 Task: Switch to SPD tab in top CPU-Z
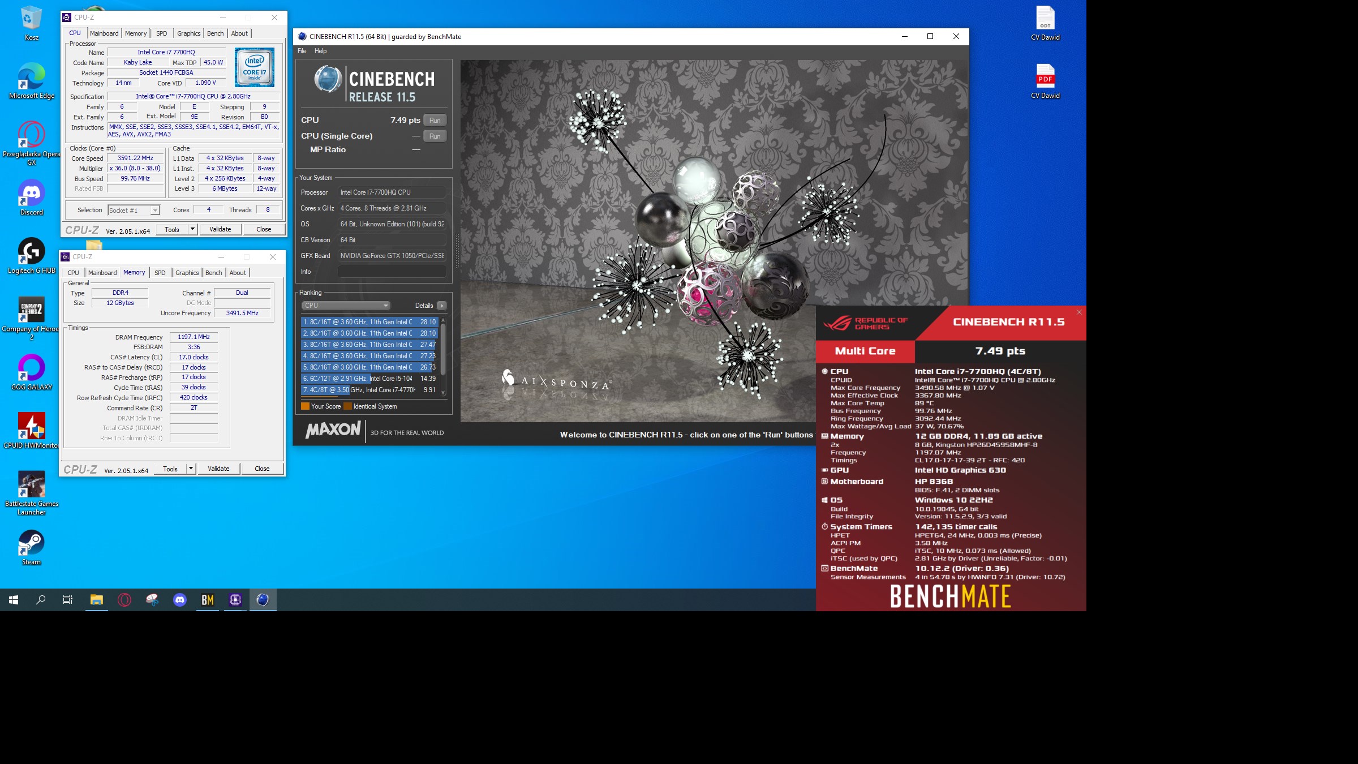point(162,33)
